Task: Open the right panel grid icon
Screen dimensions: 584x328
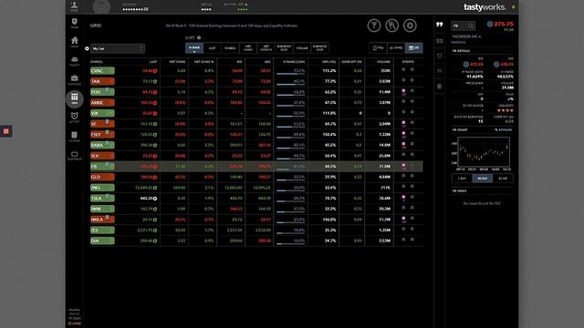Action: point(440,41)
